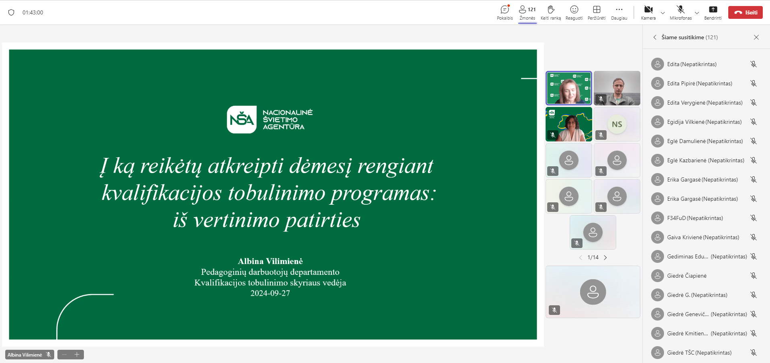The width and height of the screenshot is (770, 363).
Task: Turn on the Kamera
Action: pyautogui.click(x=648, y=12)
